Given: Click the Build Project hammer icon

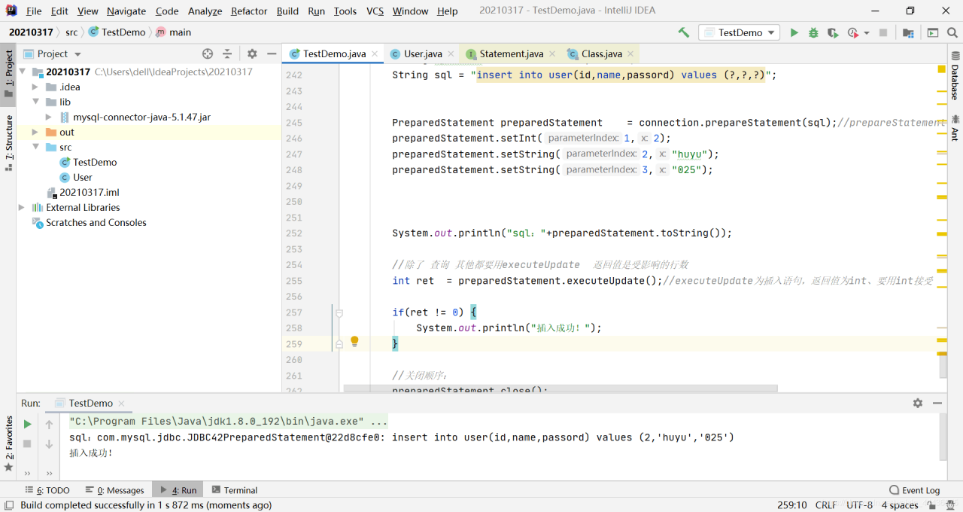Looking at the screenshot, I should (x=683, y=32).
